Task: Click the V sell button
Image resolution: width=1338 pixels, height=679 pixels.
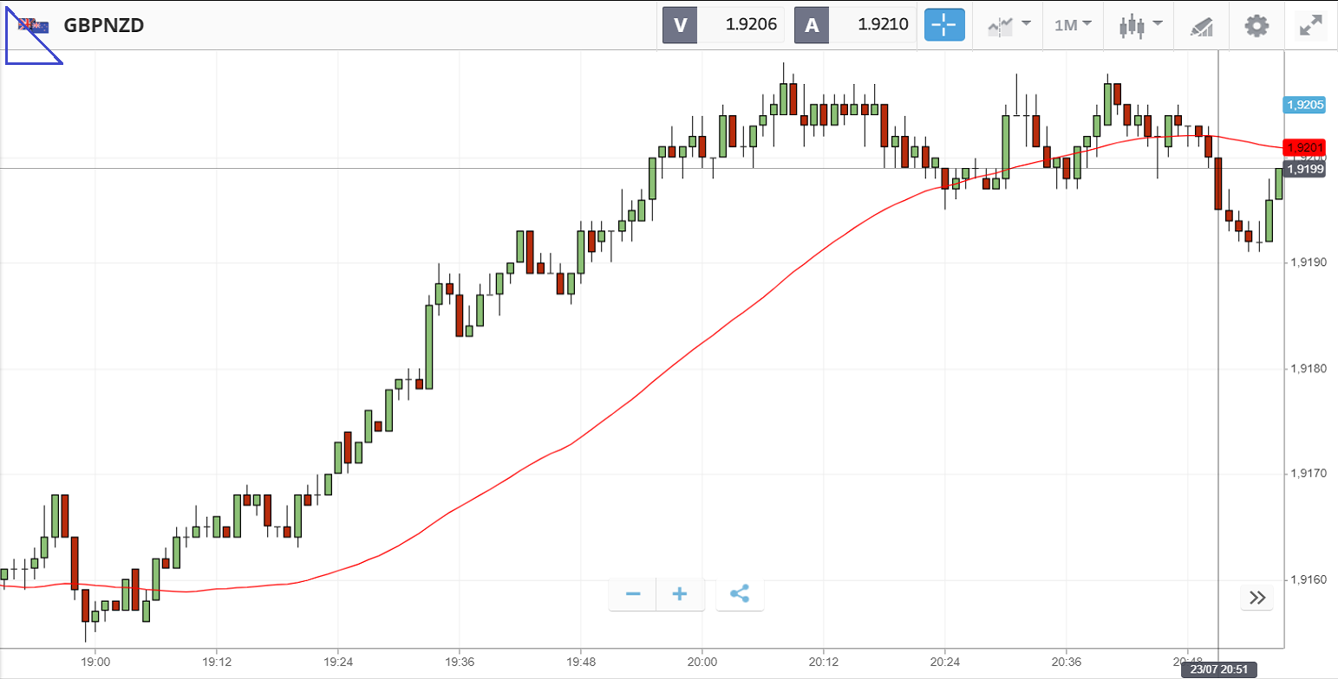Action: click(680, 25)
